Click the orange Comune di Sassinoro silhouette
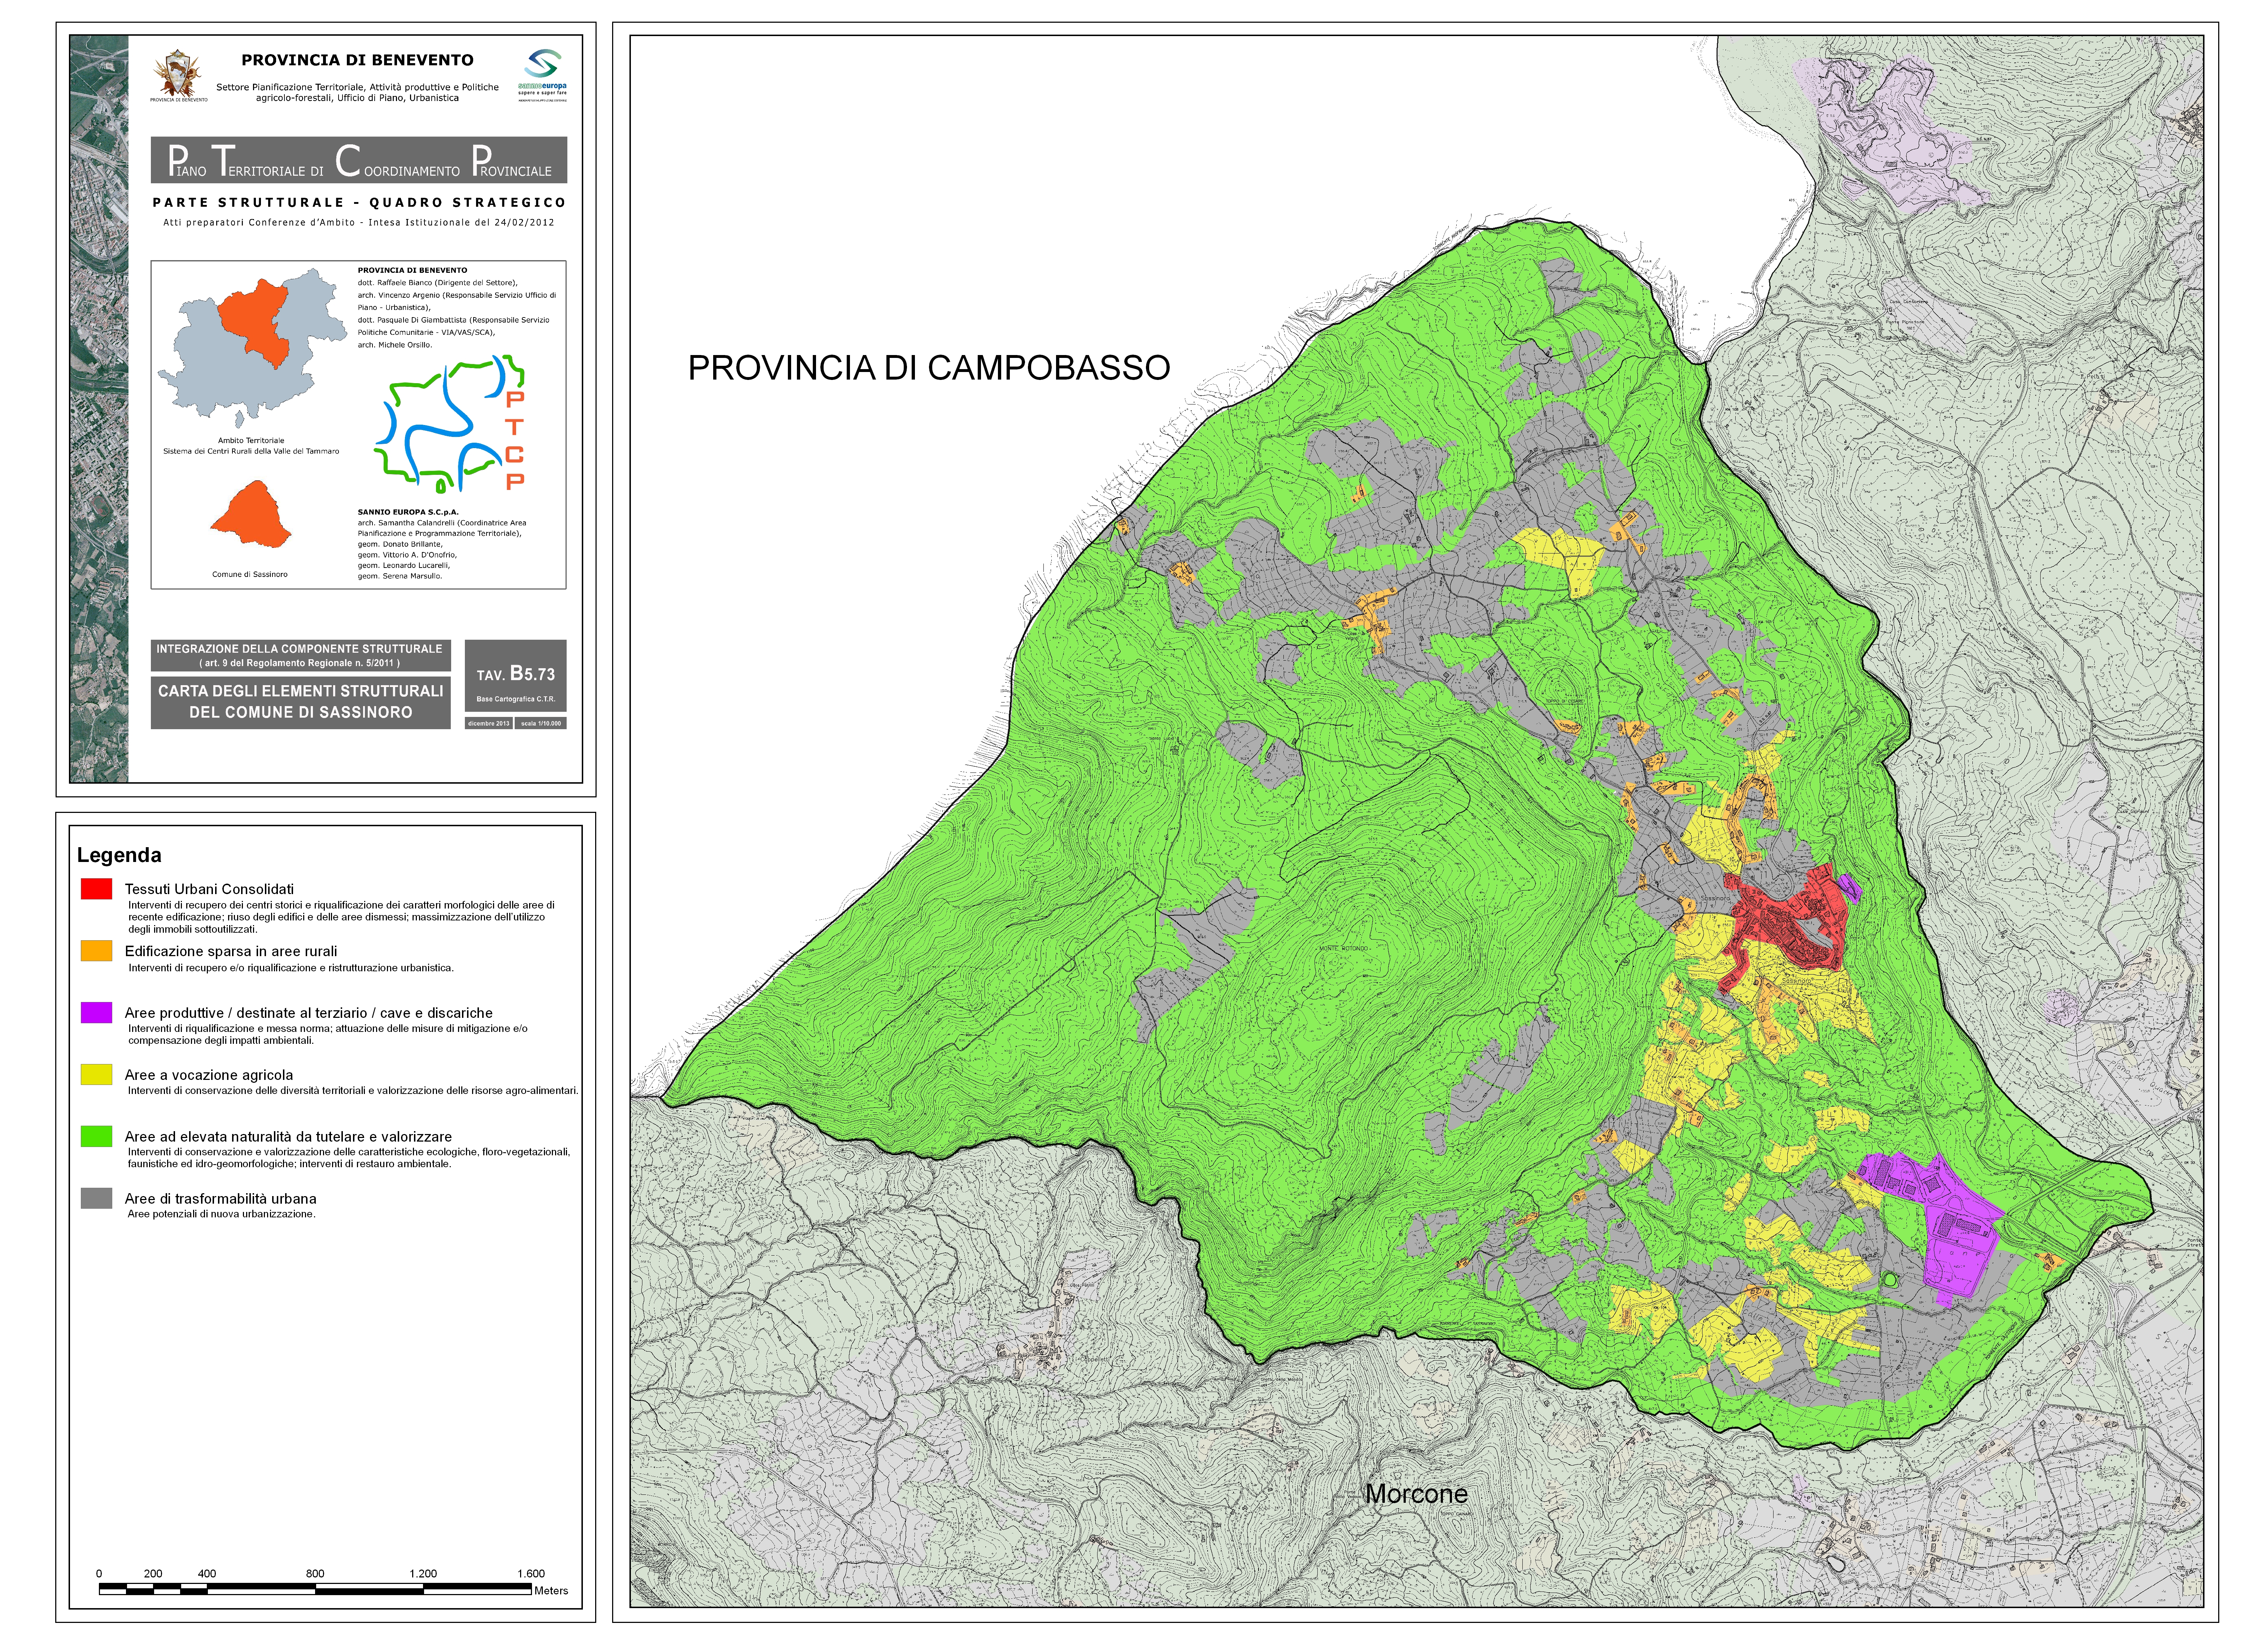Screen dimensions: 2268x1646 click(251, 514)
